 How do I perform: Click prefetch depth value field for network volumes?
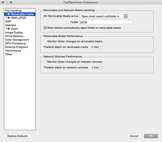point(95,67)
